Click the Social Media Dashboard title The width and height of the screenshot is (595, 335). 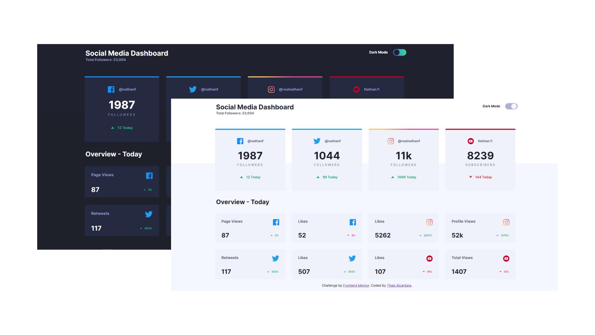(x=255, y=107)
